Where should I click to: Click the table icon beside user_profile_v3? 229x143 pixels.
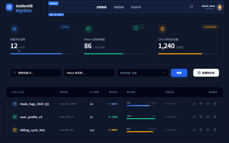click(15, 117)
